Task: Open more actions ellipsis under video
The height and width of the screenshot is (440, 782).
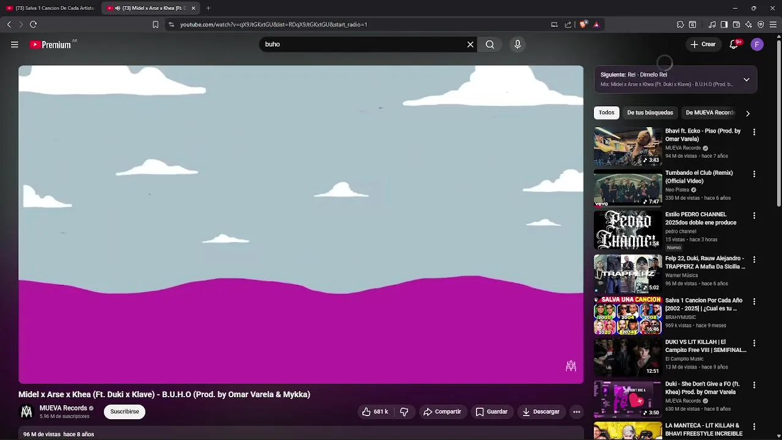Action: [576, 412]
